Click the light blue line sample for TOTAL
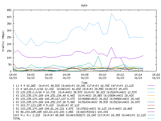 tap(151, 118)
